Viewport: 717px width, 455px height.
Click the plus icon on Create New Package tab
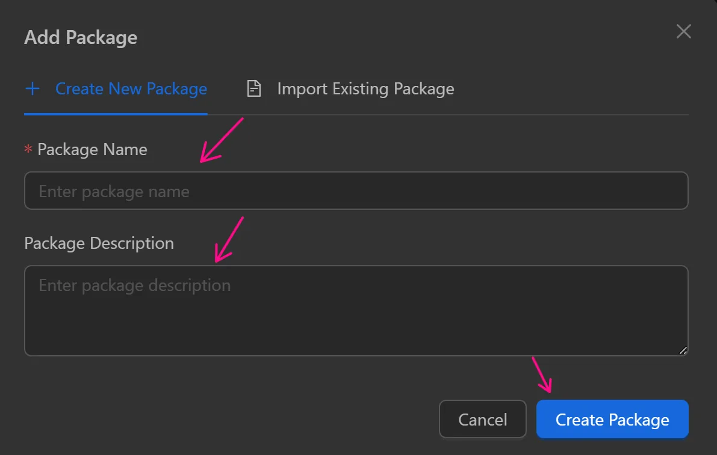[32, 88]
